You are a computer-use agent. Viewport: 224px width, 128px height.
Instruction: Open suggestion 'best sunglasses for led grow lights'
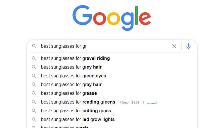pos(112,120)
